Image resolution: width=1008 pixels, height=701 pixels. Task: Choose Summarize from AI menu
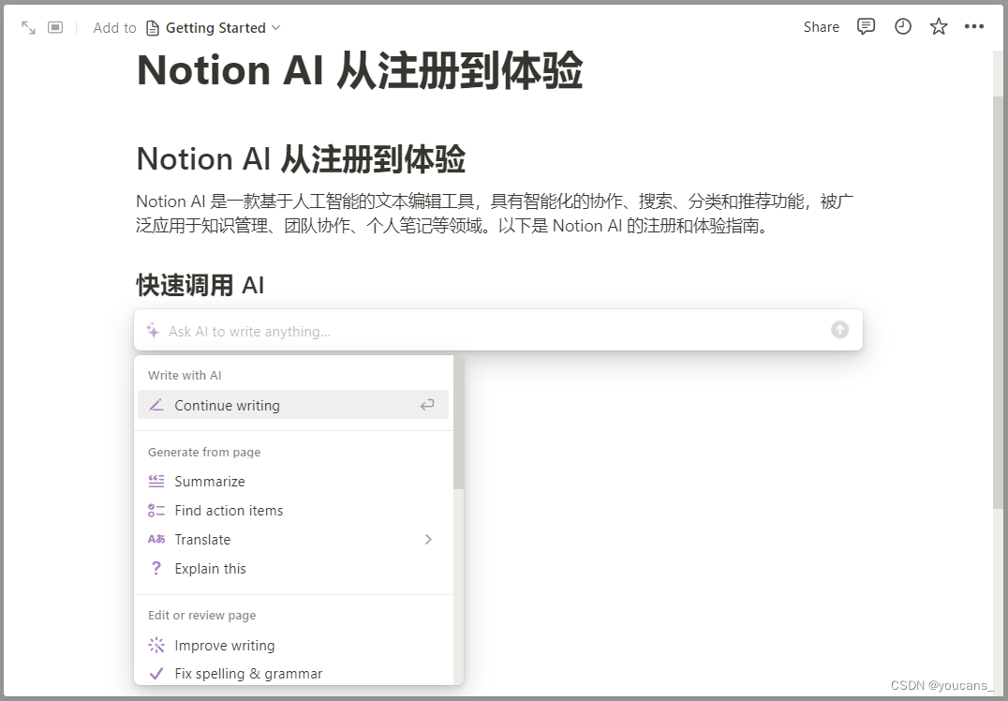(x=210, y=482)
